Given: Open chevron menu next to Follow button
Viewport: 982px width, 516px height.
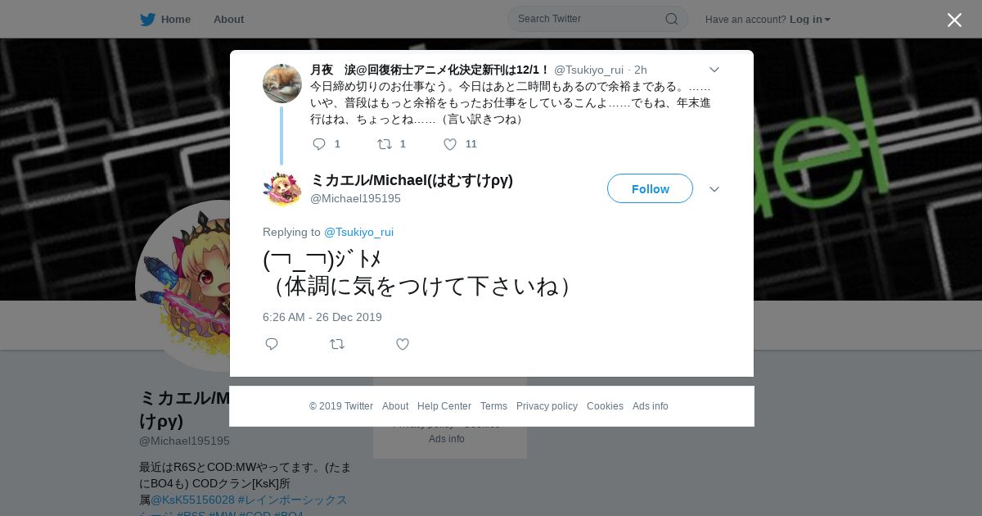Looking at the screenshot, I should (x=714, y=189).
